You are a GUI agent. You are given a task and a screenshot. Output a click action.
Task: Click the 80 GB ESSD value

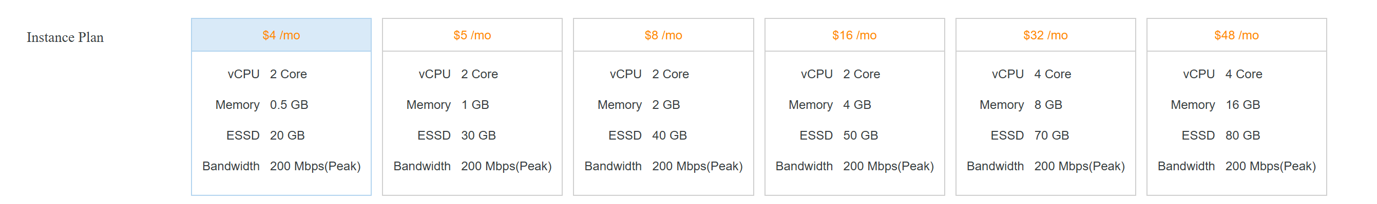tap(1243, 135)
